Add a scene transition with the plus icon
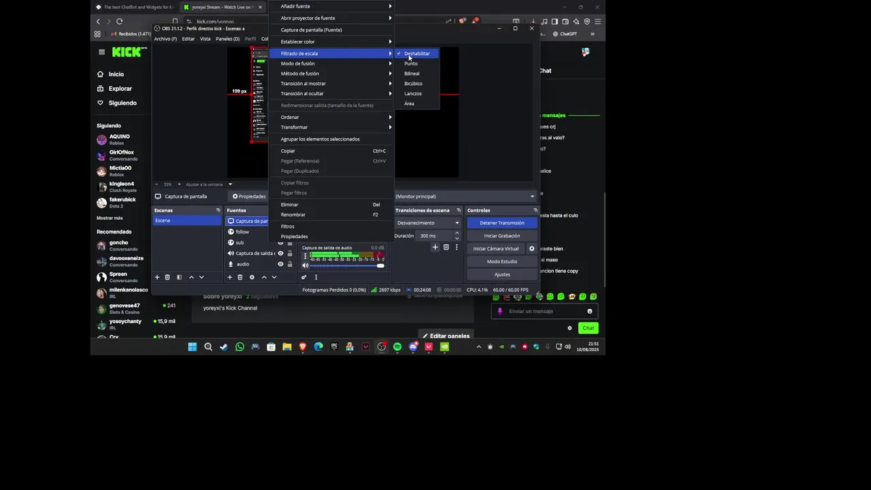This screenshot has height=490, width=871. click(x=435, y=247)
